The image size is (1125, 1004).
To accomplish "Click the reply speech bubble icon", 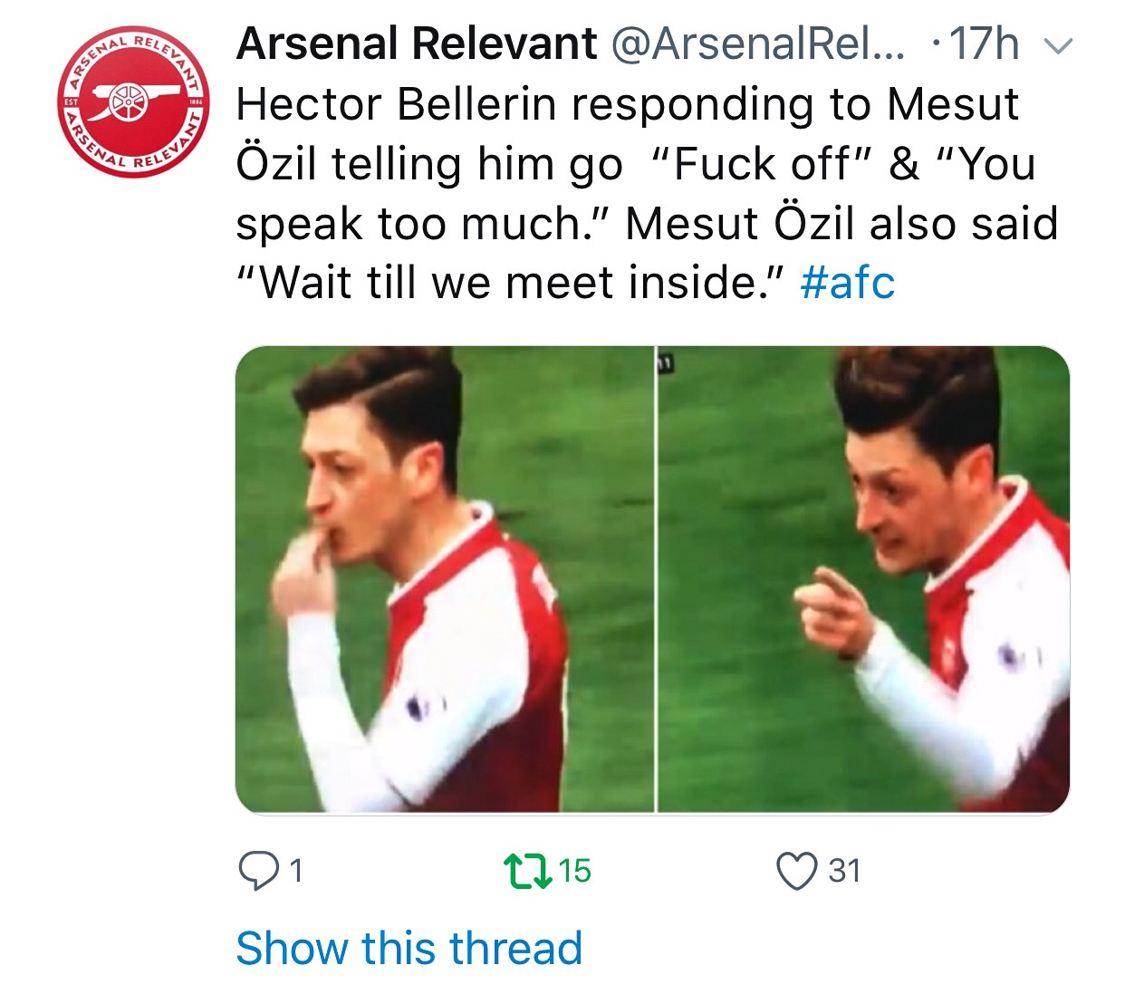I will pyautogui.click(x=258, y=871).
